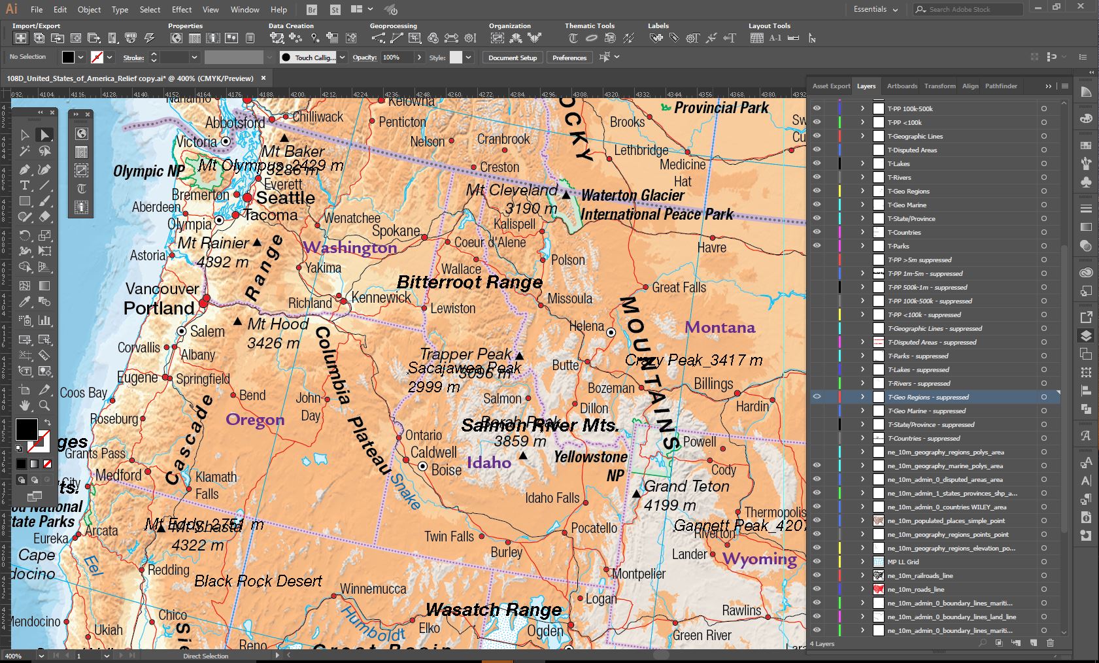Hide the ne_10m_railroads_line layer

[817, 575]
